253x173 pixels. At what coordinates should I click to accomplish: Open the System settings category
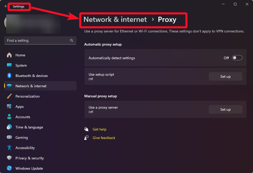[21, 65]
